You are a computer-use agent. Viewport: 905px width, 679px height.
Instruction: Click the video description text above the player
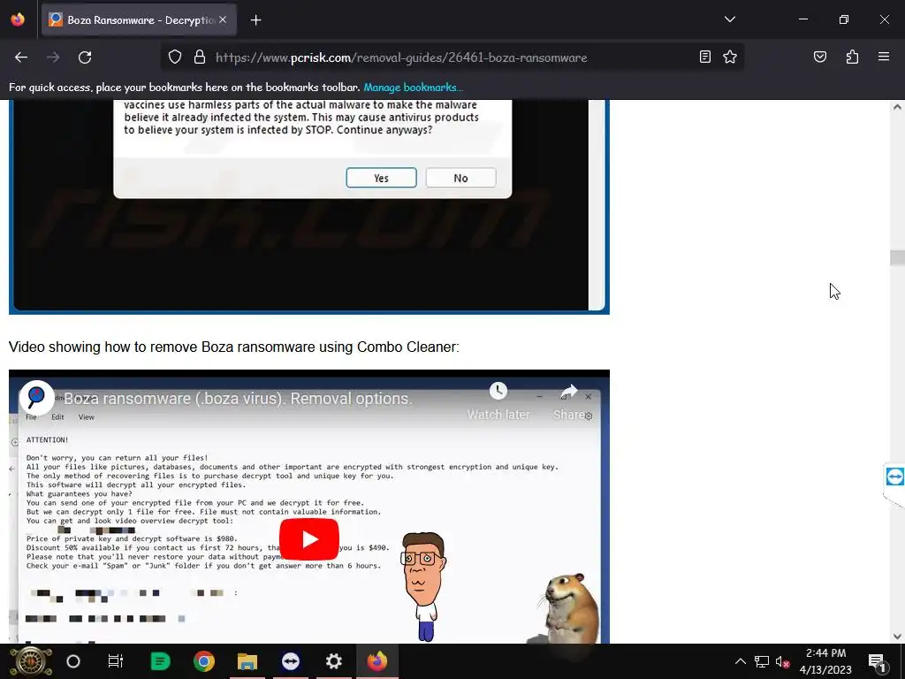(233, 347)
